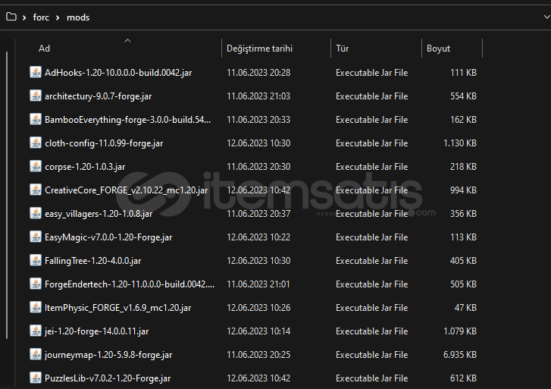Click the ItemPhysic_FORGE jar file icon
The width and height of the screenshot is (551, 389).
click(x=36, y=307)
